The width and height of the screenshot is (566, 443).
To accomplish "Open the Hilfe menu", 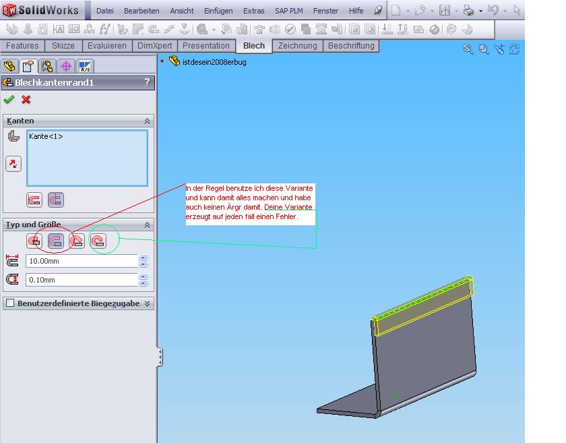I will [x=356, y=11].
